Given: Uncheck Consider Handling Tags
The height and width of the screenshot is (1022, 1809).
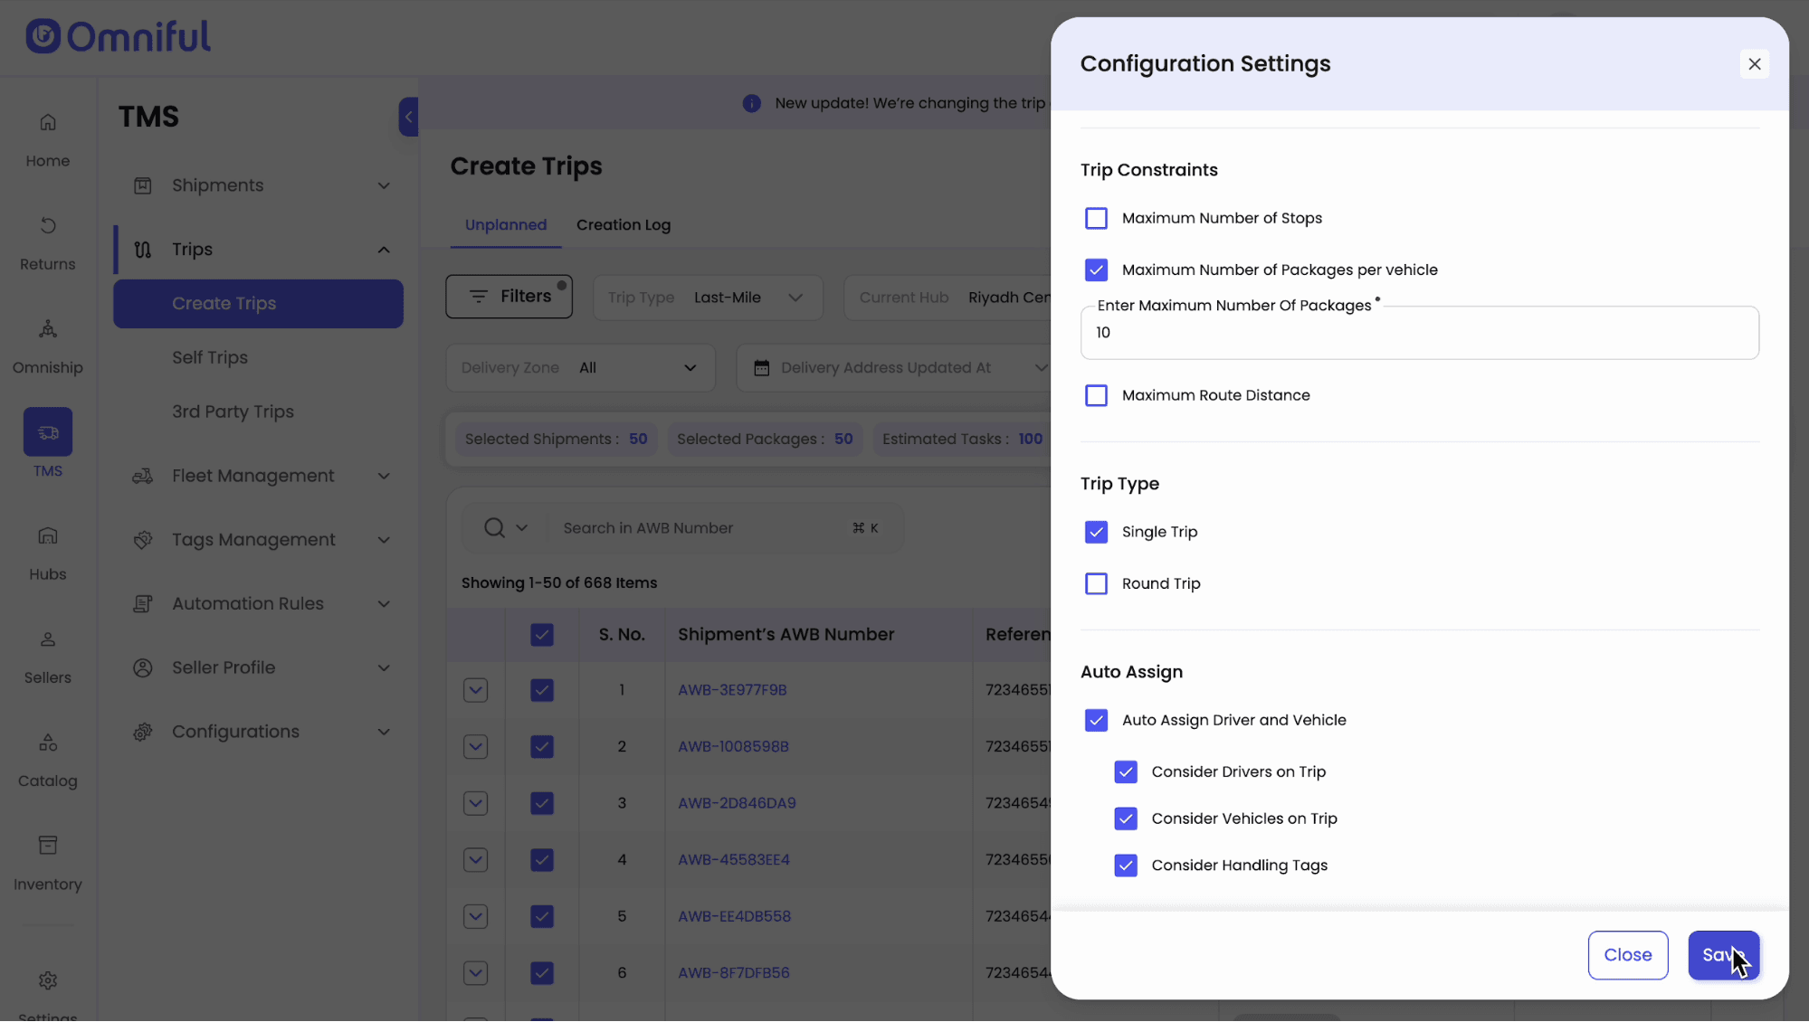Looking at the screenshot, I should (1125, 866).
